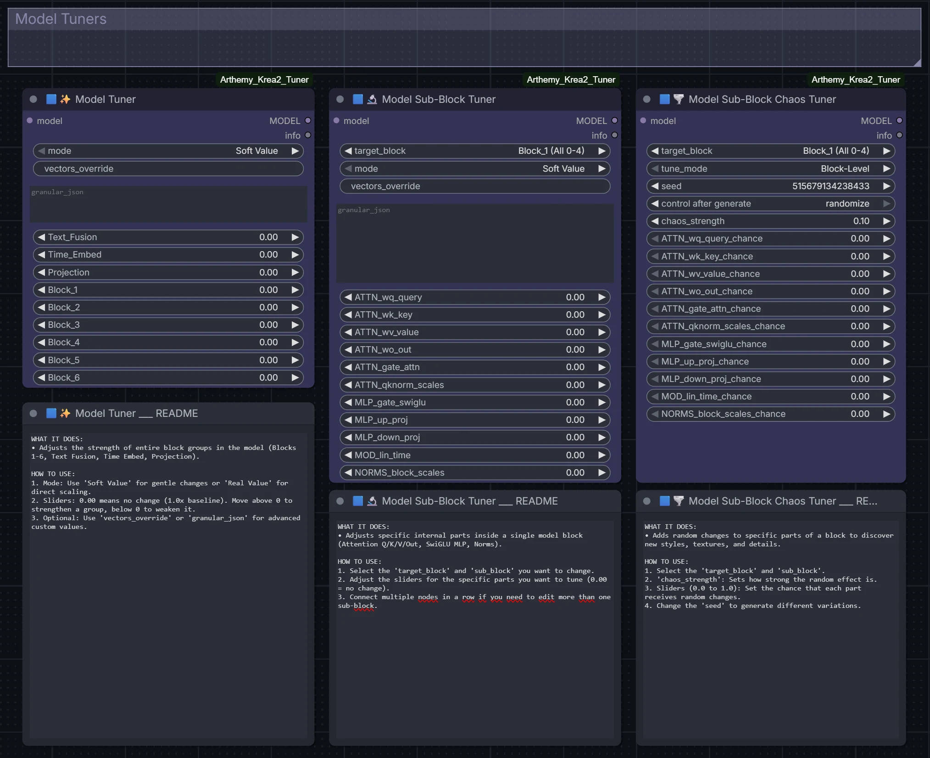Viewport: 930px width, 758px height.
Task: Click the Model Tuners group title
Action: click(x=61, y=19)
